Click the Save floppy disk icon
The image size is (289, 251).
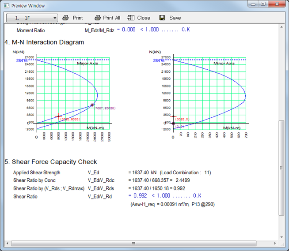click(162, 18)
